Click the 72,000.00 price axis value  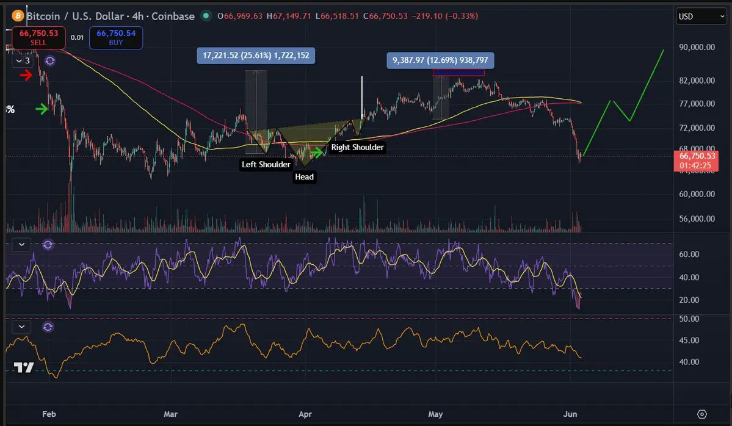[697, 128]
